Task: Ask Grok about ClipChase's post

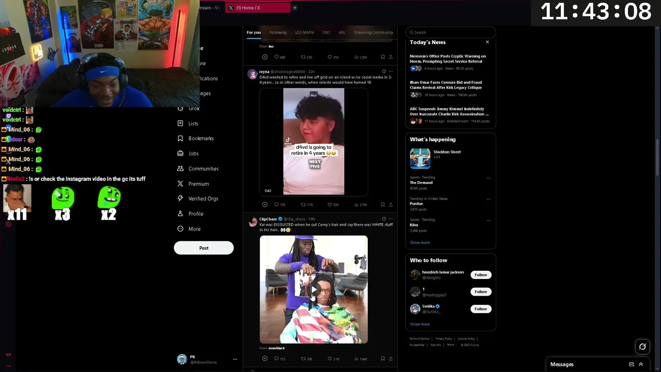Action: [x=384, y=219]
